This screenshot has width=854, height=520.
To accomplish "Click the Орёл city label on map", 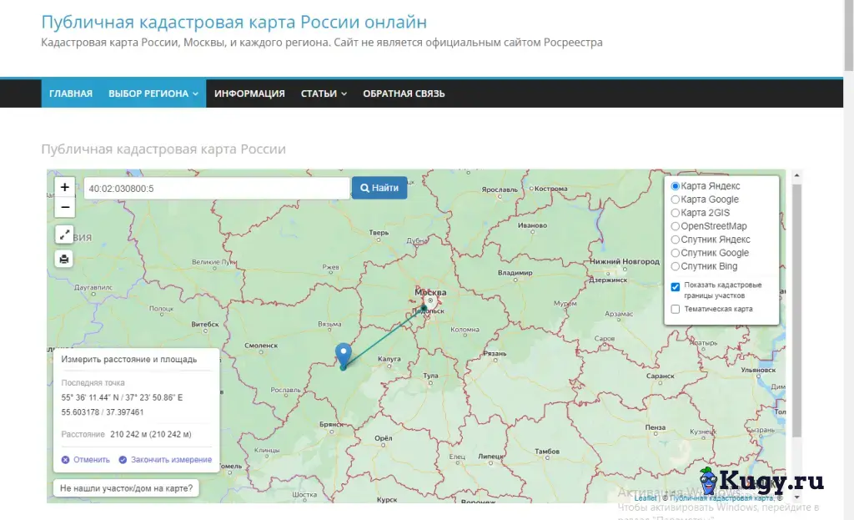I will click(x=383, y=437).
